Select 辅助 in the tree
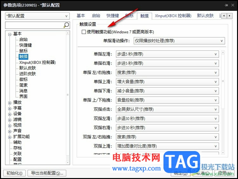238x179 pixels. (17, 142)
